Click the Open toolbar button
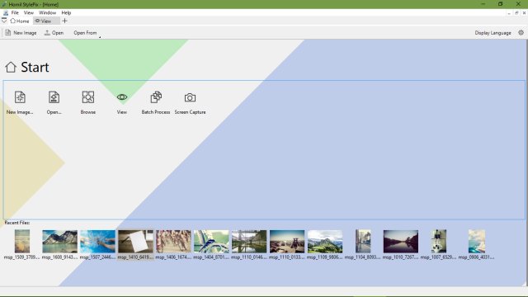The width and height of the screenshot is (528, 297). tap(54, 33)
